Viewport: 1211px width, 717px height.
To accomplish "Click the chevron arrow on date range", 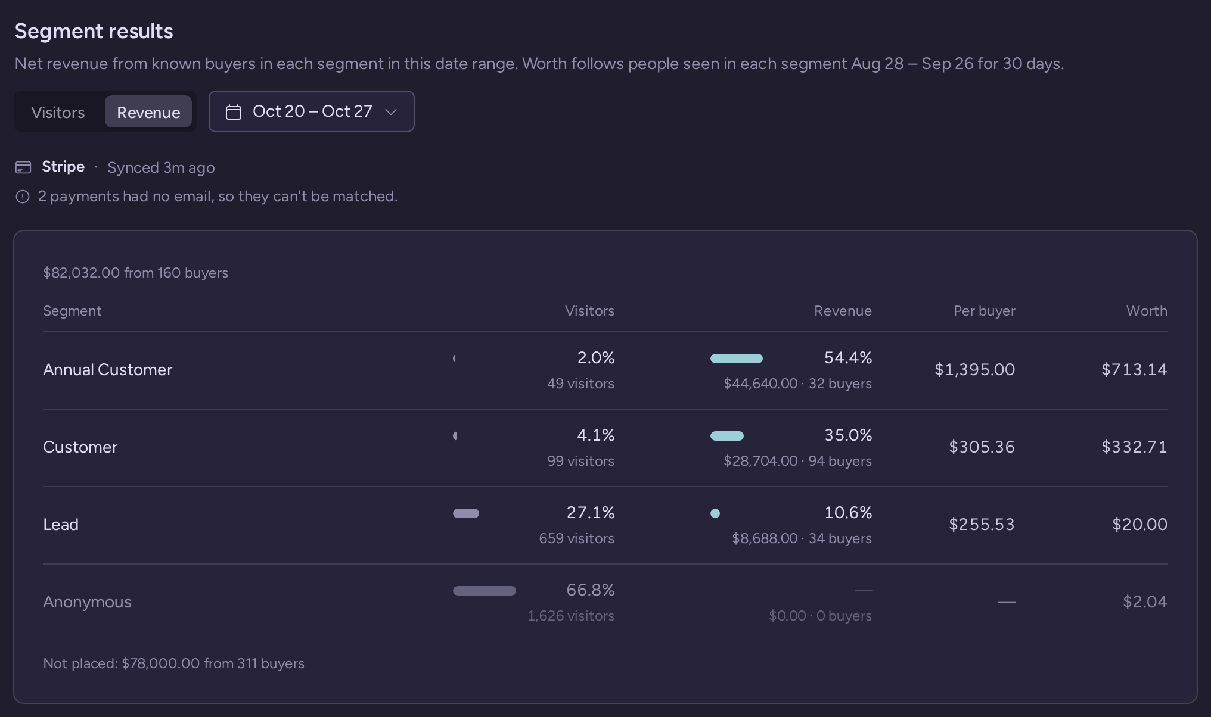I will point(391,112).
